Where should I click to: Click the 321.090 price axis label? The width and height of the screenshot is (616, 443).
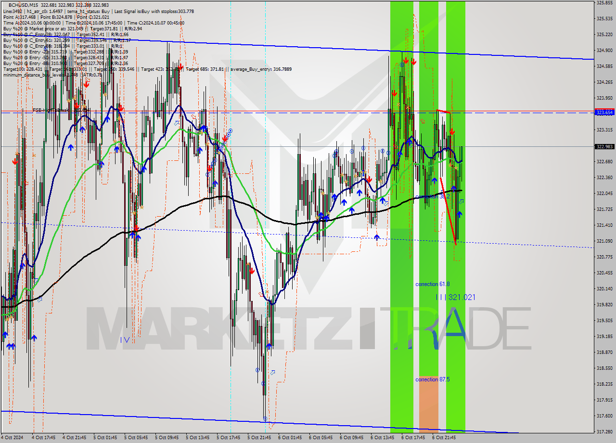click(x=604, y=241)
